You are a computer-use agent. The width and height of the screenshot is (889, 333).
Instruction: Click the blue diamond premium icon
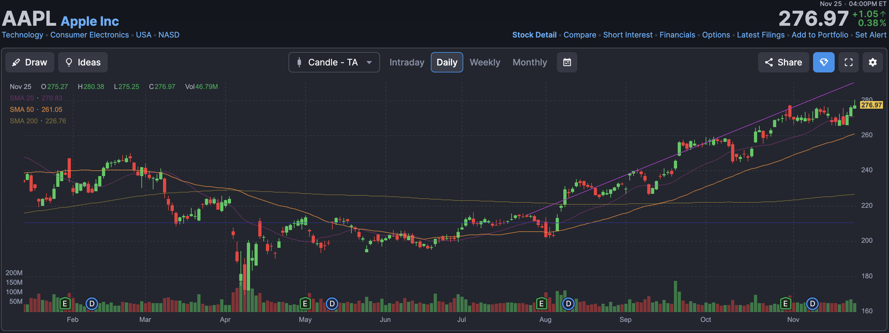824,62
